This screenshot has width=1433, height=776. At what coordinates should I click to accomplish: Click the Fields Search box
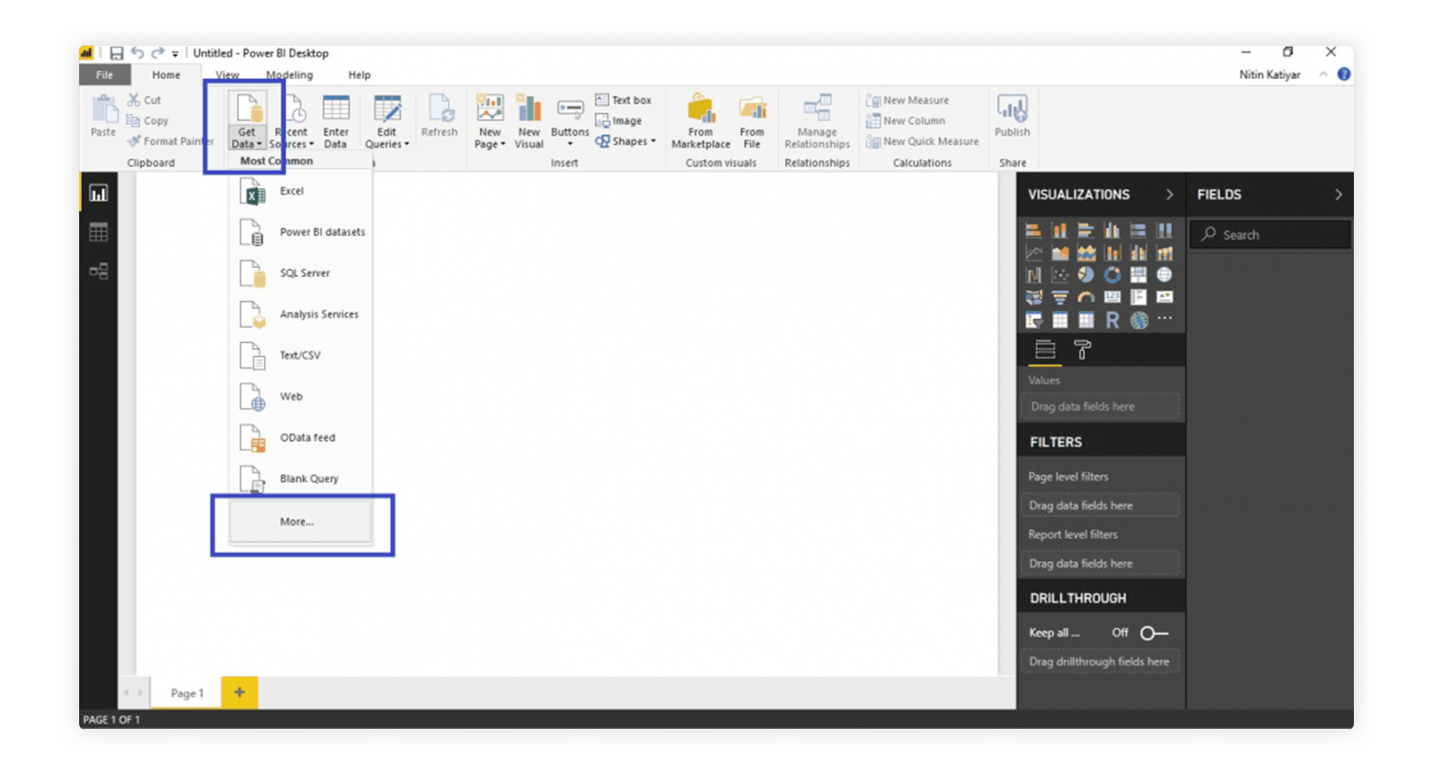(x=1270, y=234)
